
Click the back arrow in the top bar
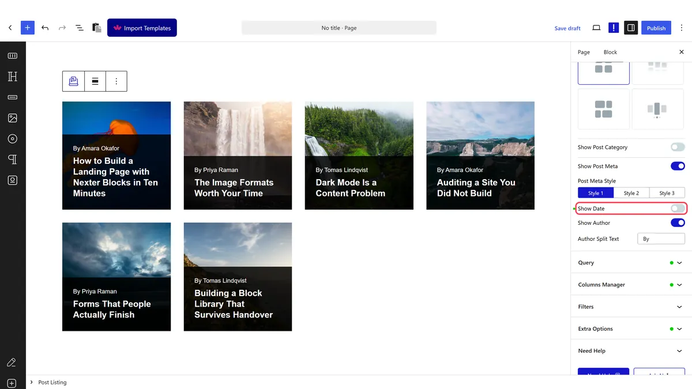[10, 28]
